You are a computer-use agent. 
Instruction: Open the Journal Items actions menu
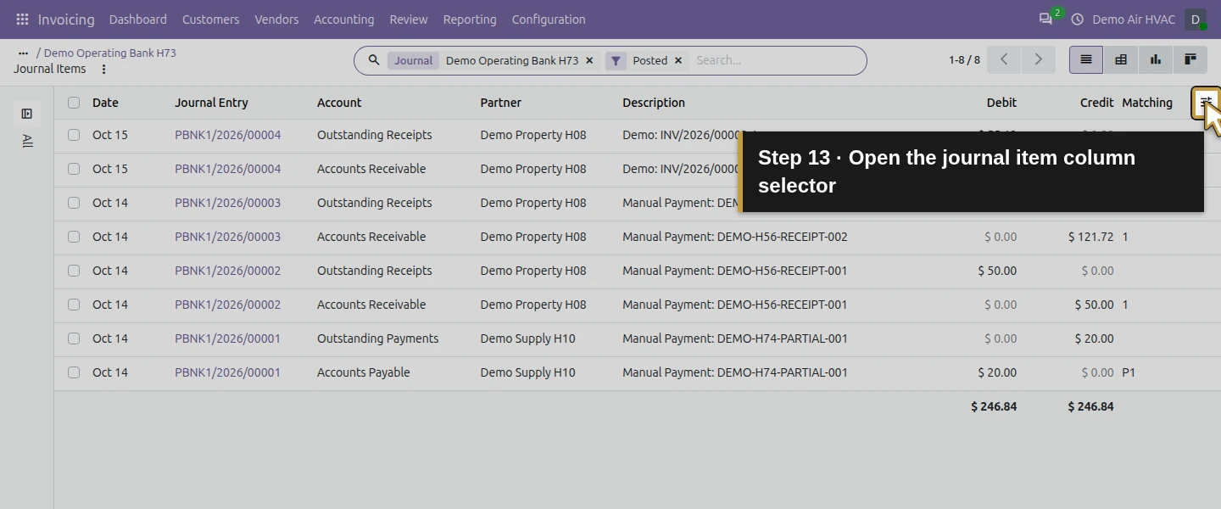pos(104,70)
